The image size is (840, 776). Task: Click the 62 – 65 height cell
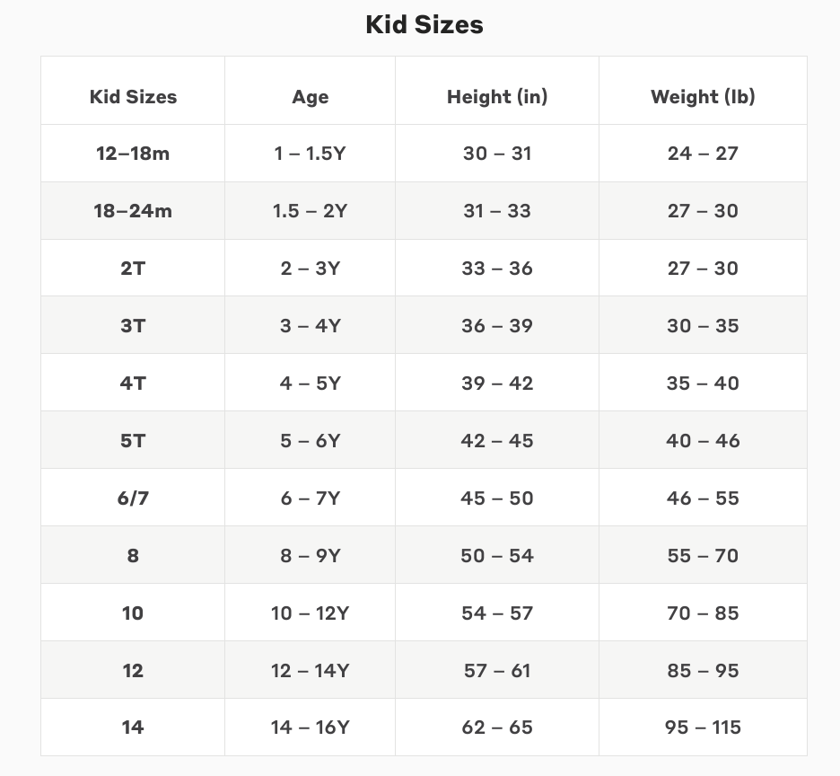[497, 727]
